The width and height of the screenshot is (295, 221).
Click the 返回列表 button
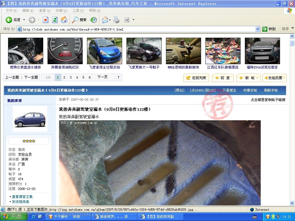pos(196,78)
